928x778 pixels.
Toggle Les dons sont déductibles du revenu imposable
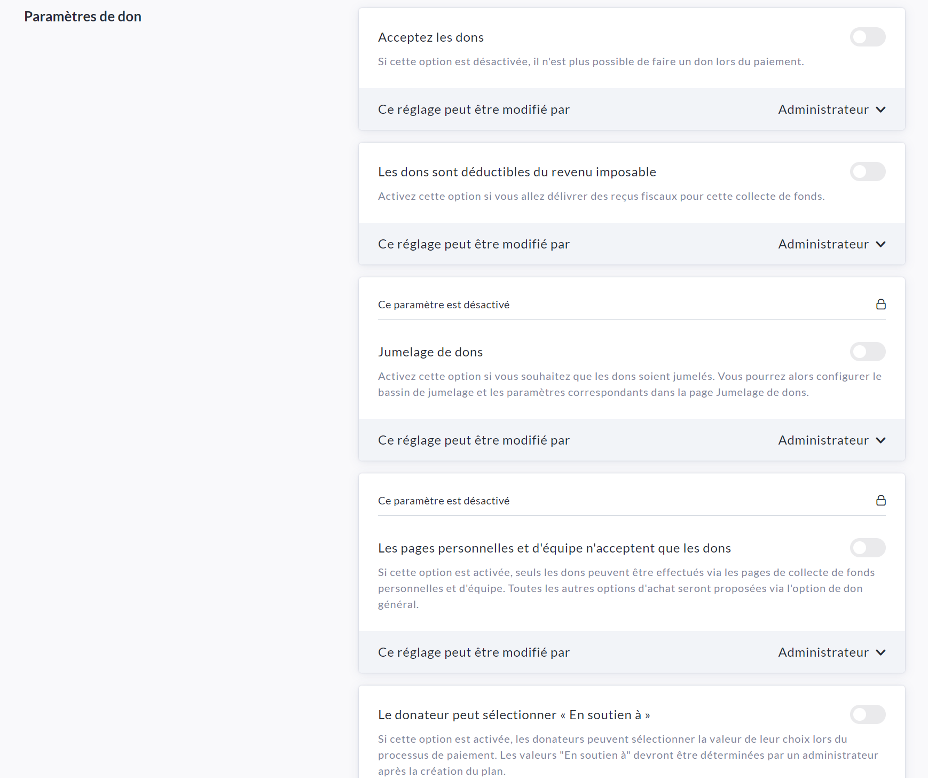point(867,172)
